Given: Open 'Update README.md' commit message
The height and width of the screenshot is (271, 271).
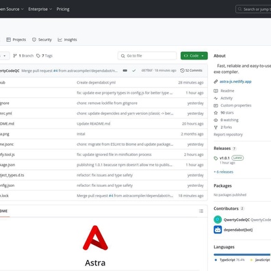Looking at the screenshot, I should click(x=93, y=124).
